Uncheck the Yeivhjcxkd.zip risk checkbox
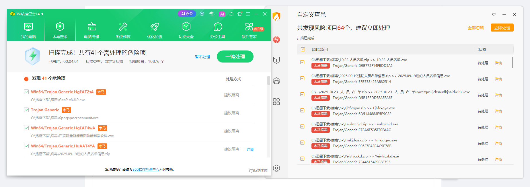Screen dimensions: 530x187 pos(302,159)
